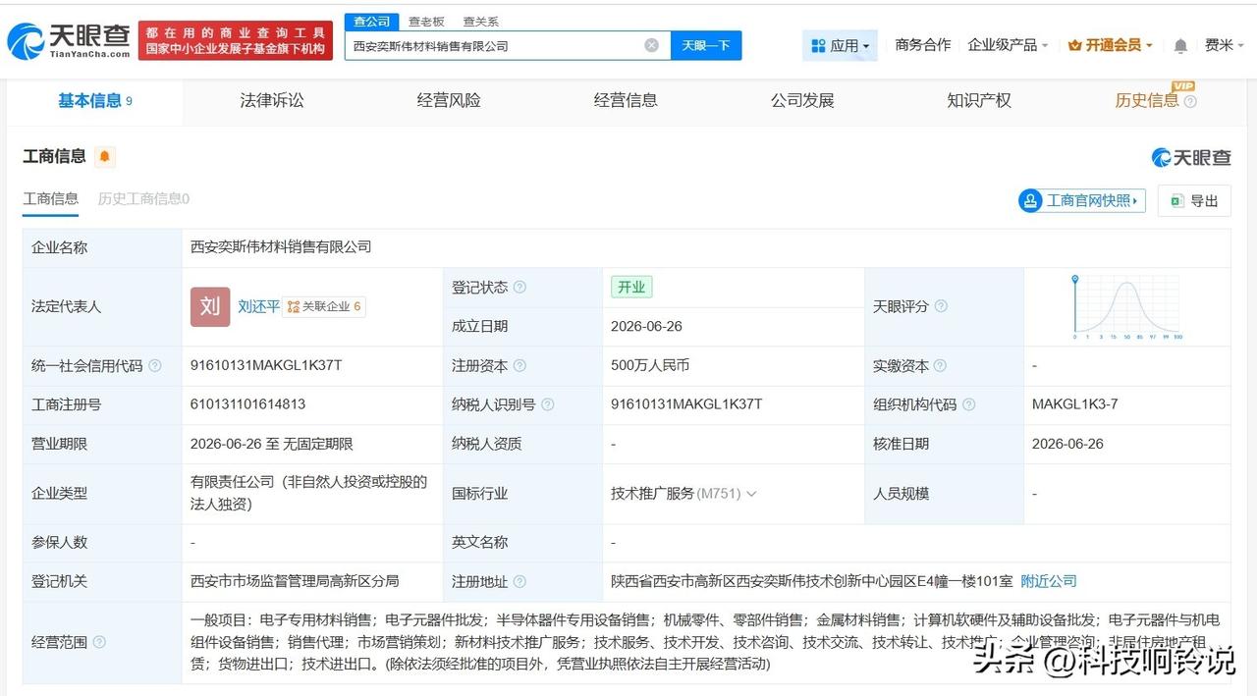The width and height of the screenshot is (1257, 696).
Task: Select the 历史工商信息0 sub-tab
Action: 143,198
